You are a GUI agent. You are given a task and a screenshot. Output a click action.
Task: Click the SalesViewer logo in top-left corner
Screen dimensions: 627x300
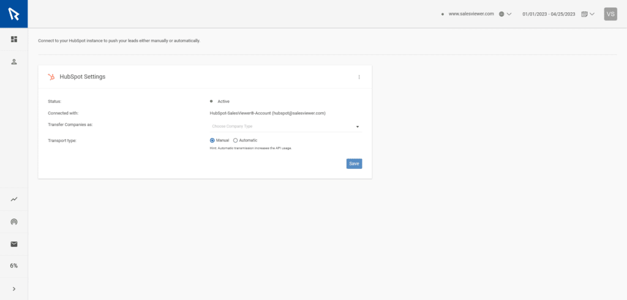[x=13, y=13]
